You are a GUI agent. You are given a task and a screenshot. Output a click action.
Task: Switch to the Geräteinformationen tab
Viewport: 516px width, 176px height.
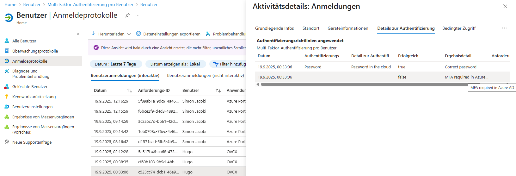tap(348, 28)
